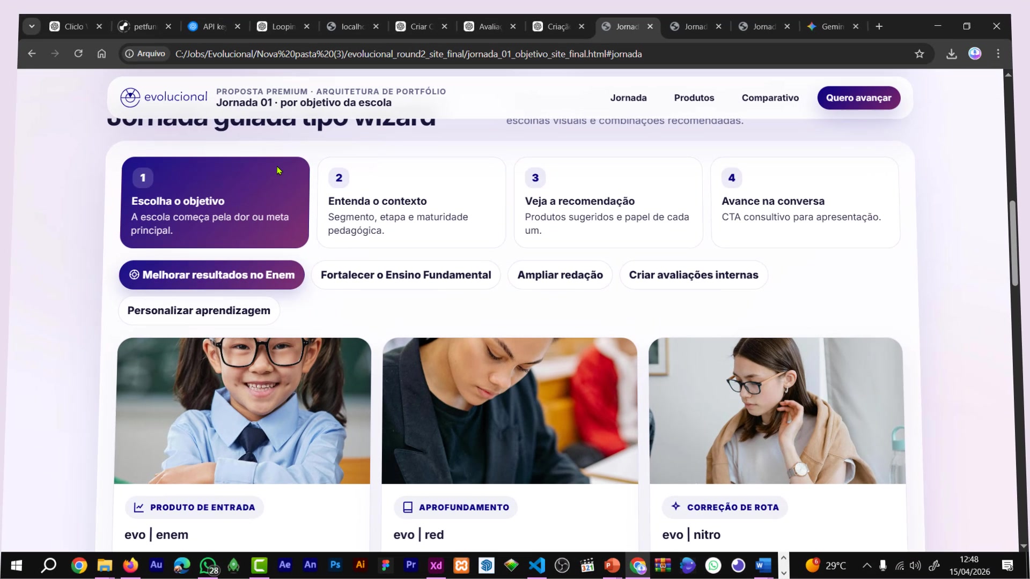Open Microsoft Word from taskbar
This screenshot has height=579, width=1030.
click(763, 565)
